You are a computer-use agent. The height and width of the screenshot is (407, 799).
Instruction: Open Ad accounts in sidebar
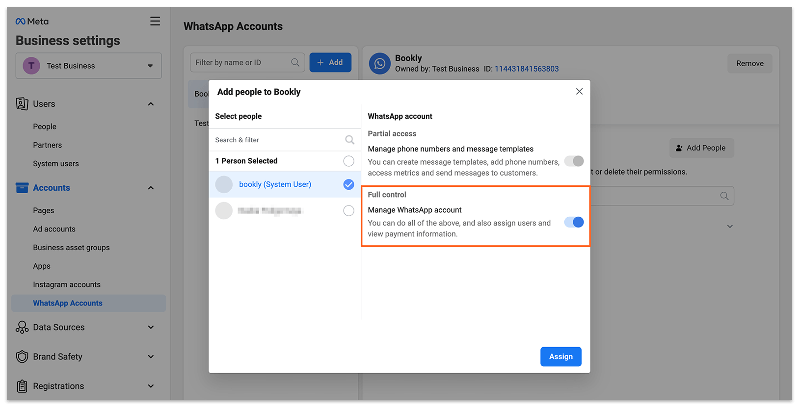tap(54, 229)
